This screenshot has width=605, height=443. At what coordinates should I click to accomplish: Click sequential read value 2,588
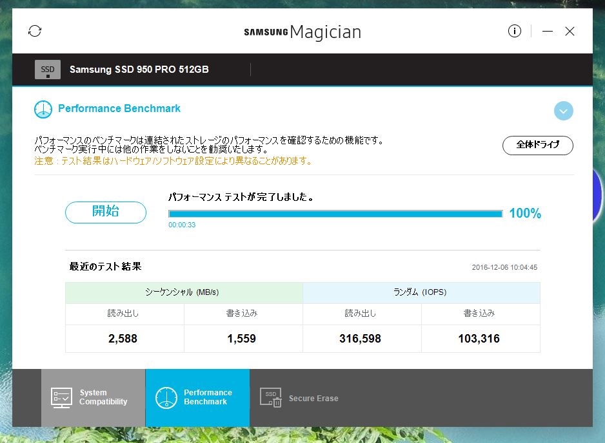123,339
